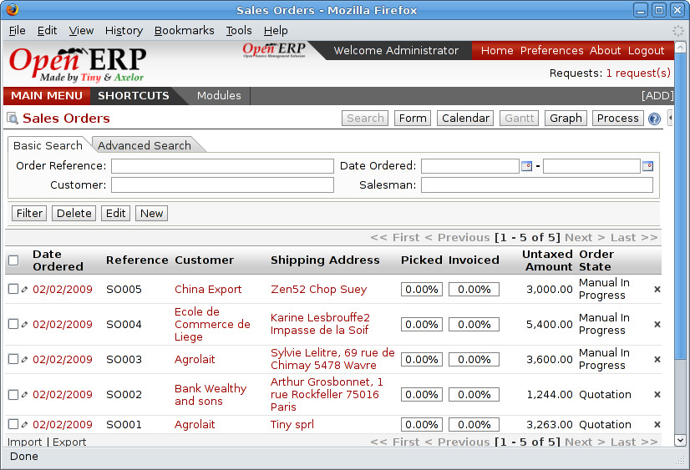Open the Help menu
Viewport: 690px width, 470px height.
(276, 30)
